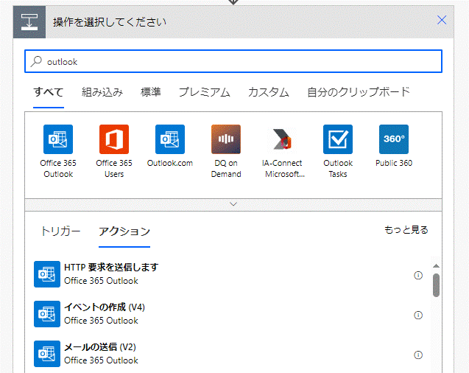This screenshot has width=469, height=373.
Task: Click the search magnifier icon
Action: click(36, 61)
